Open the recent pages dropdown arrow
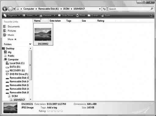Screen dimensions: 156x116 [x=14, y=9]
